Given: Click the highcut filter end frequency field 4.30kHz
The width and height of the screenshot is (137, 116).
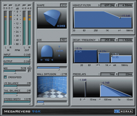Looking at the screenshot, I should pos(126,5).
